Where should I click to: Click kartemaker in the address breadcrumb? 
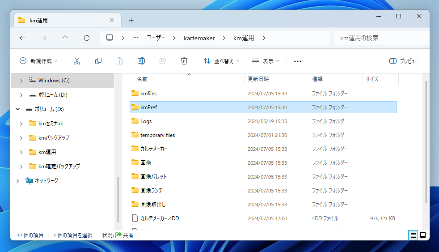point(199,38)
